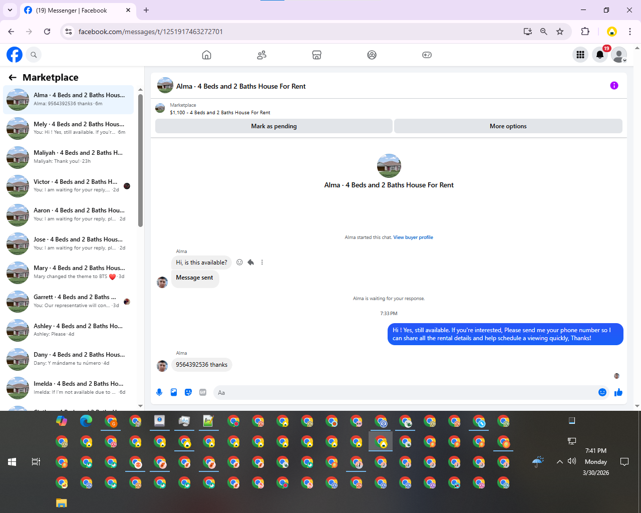Open the Alma conversation in list
Screen dimensions: 641x513
(x=69, y=99)
